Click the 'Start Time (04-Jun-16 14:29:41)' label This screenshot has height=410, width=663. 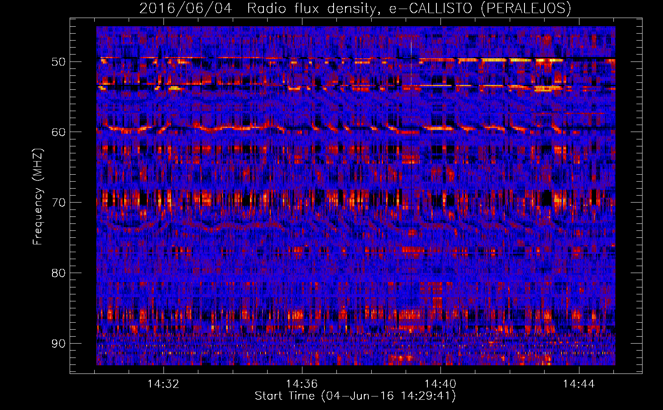coord(355,396)
